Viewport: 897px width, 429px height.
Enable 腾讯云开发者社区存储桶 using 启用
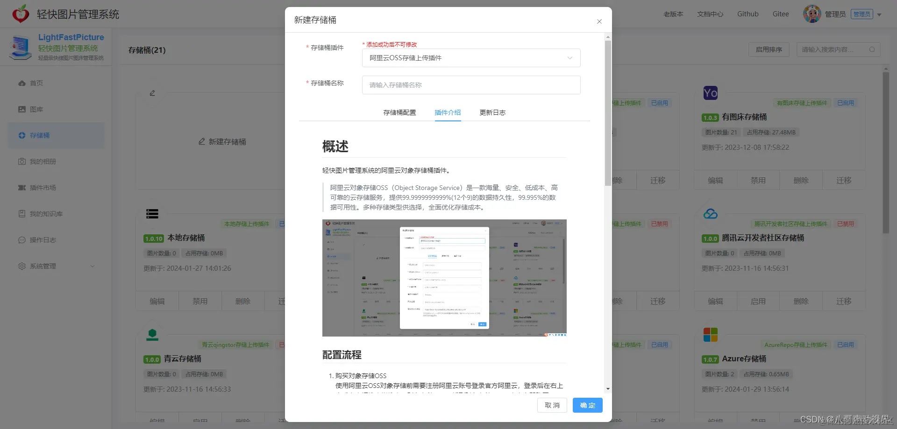point(758,301)
